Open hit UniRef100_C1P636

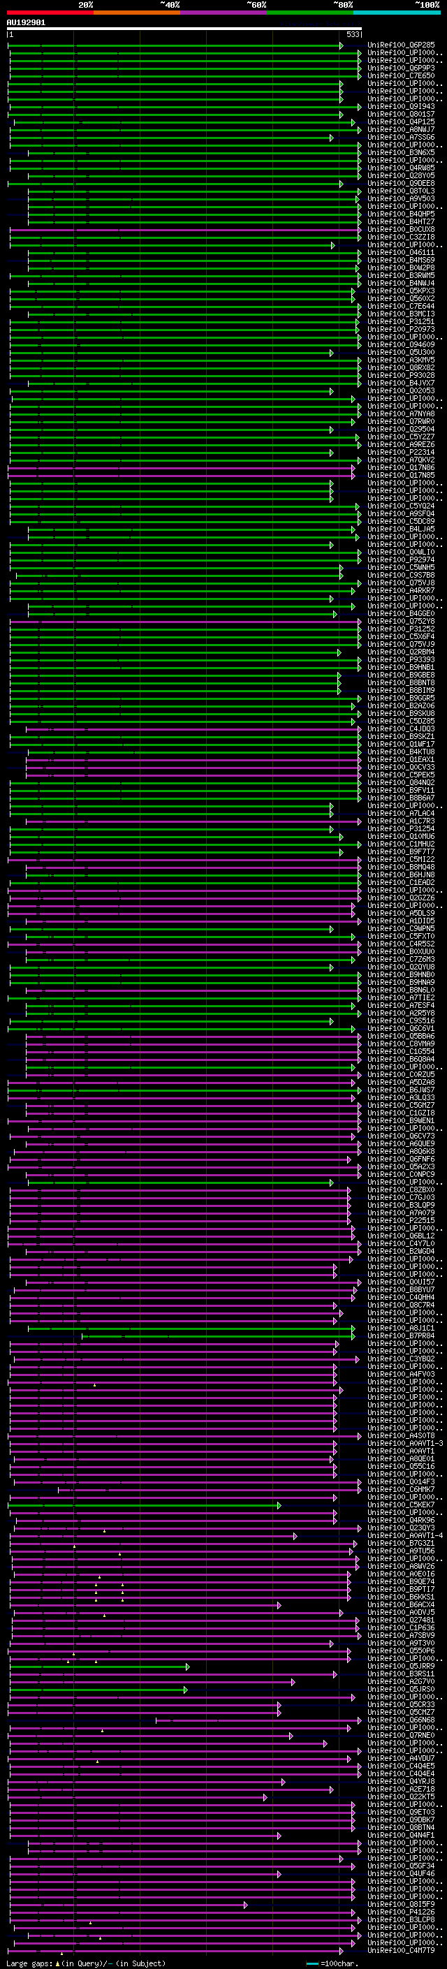point(401,1628)
